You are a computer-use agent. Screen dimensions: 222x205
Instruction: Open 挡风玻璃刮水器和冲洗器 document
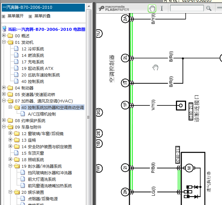pos(50,173)
